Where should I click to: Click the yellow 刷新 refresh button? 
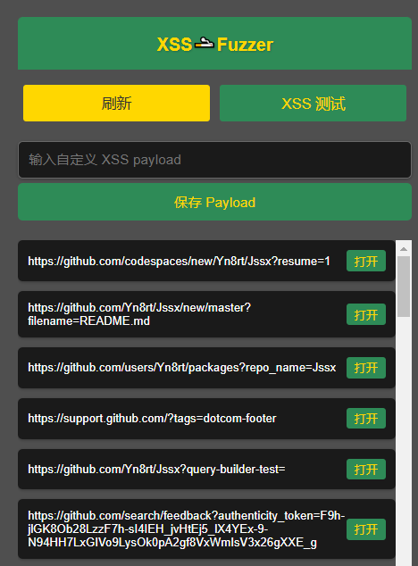[x=116, y=104]
